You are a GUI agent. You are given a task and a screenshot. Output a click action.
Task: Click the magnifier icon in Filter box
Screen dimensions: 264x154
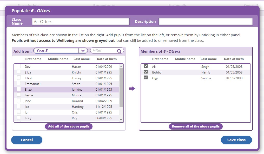coord(119,51)
